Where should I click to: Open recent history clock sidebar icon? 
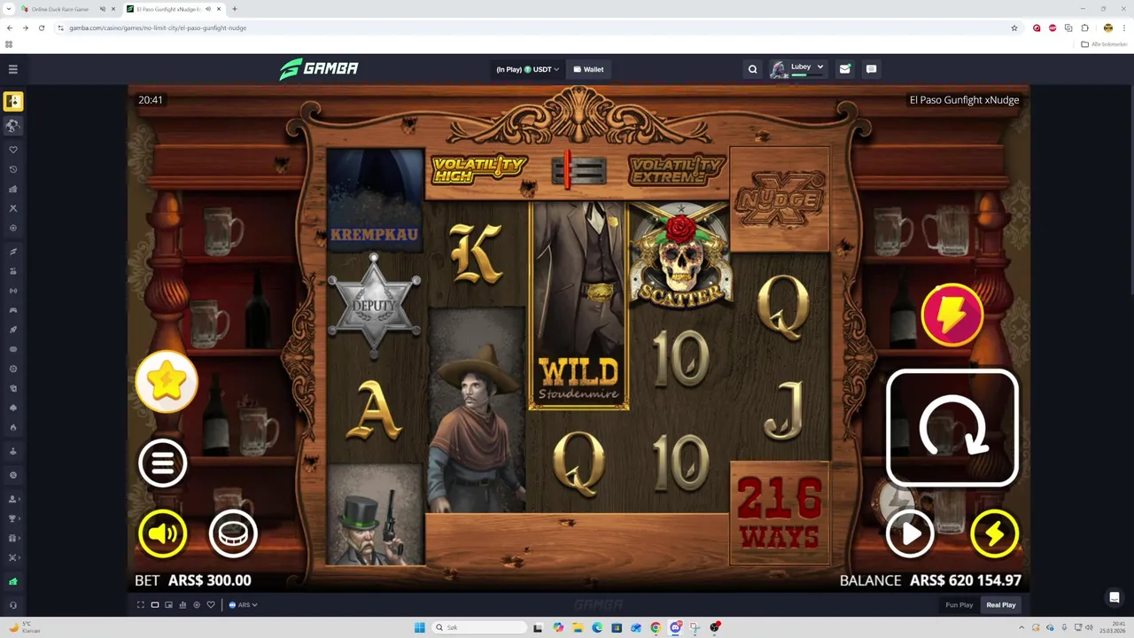(12, 169)
